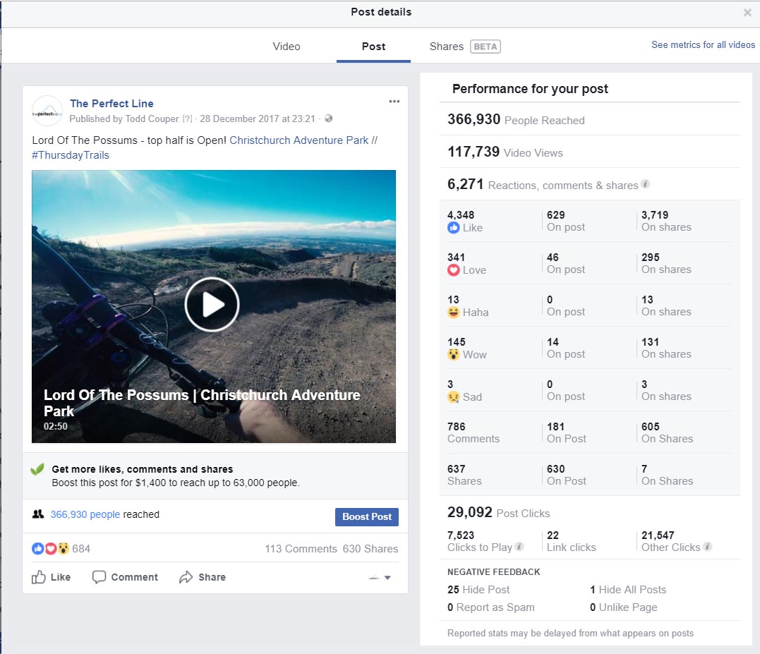Click the Boost Post button
Screen dimensions: 760x654
367,517
